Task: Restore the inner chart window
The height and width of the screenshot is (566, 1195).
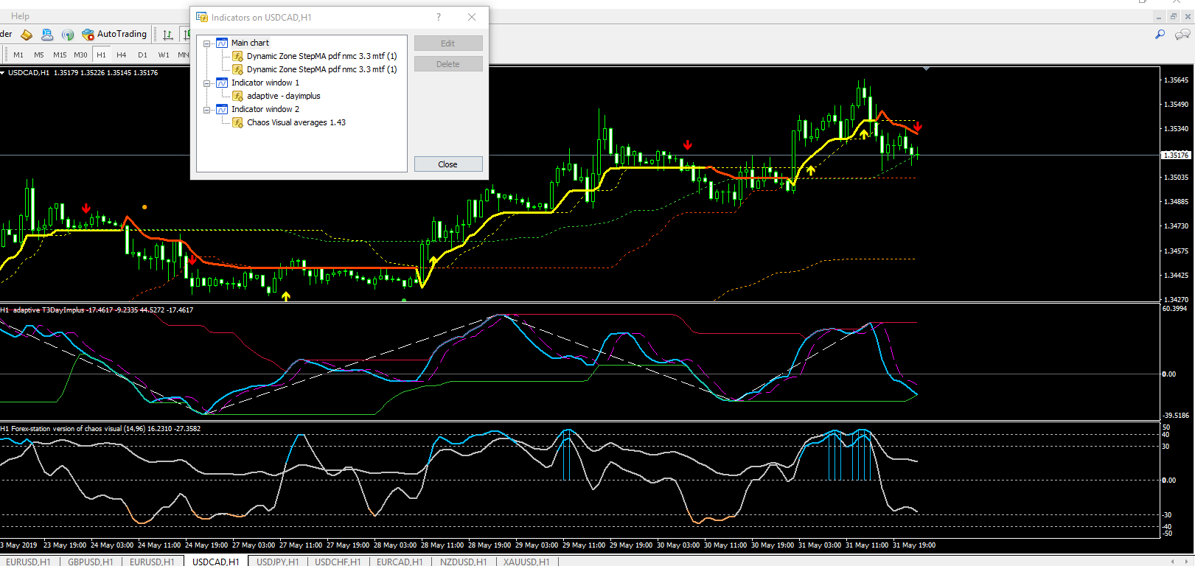Action: click(1174, 16)
